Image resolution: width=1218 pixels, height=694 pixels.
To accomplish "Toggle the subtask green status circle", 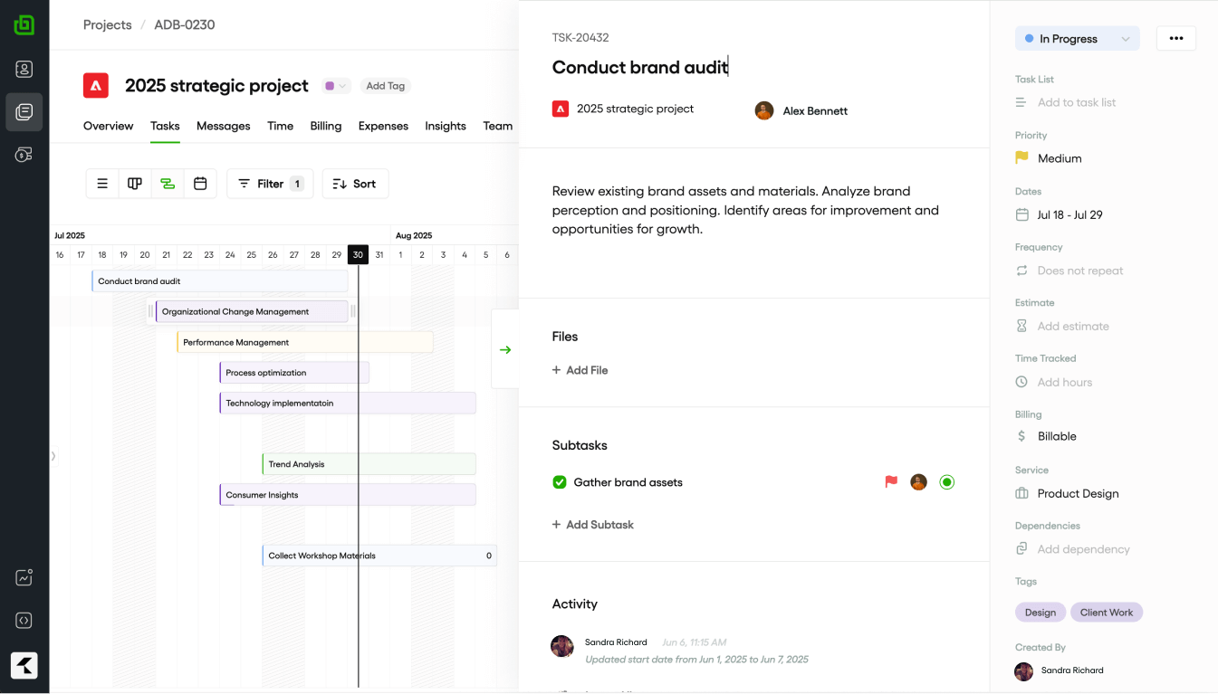I will click(x=946, y=482).
